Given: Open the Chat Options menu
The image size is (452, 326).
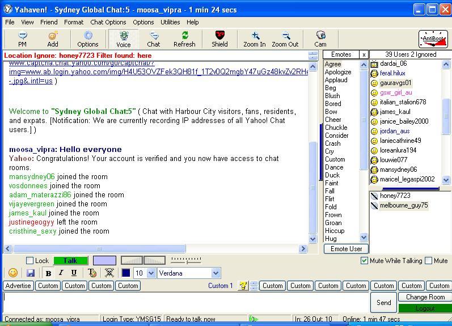Looking at the screenshot, I should tap(108, 22).
